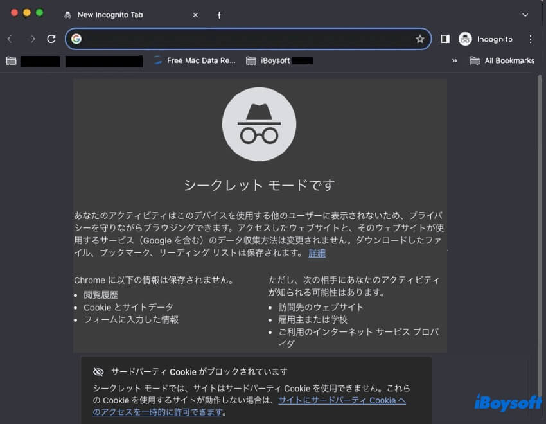546x424 pixels.
Task: Toggle the side panel icon
Action: pyautogui.click(x=445, y=39)
